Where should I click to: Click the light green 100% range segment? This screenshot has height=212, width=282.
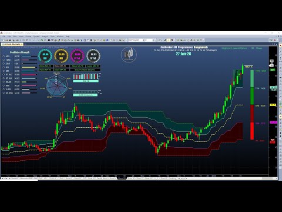tap(252, 78)
